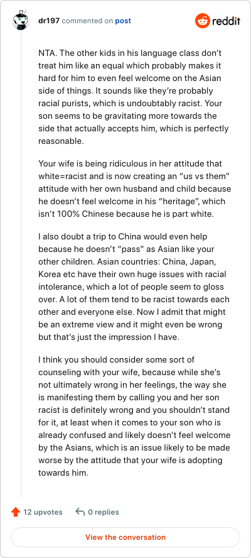Upvote the comment with the orange arrow

point(16,512)
